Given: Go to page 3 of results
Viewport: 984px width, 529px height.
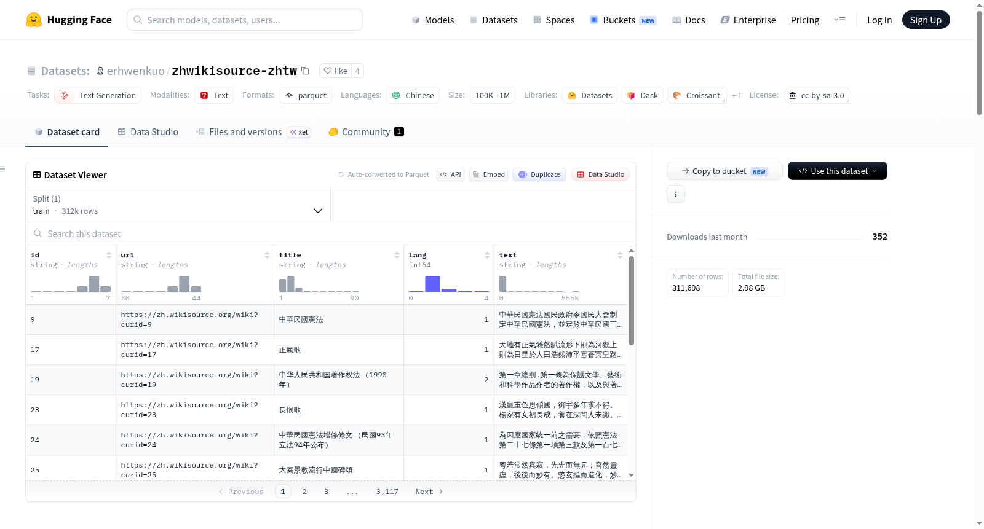Looking at the screenshot, I should [x=326, y=492].
